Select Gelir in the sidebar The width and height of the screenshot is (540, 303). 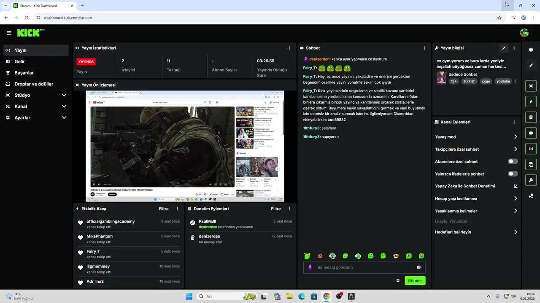point(36,61)
